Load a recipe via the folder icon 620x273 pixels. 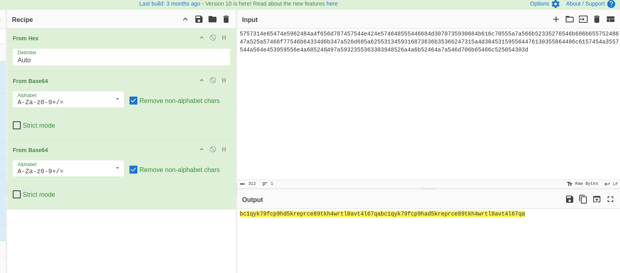[213, 19]
